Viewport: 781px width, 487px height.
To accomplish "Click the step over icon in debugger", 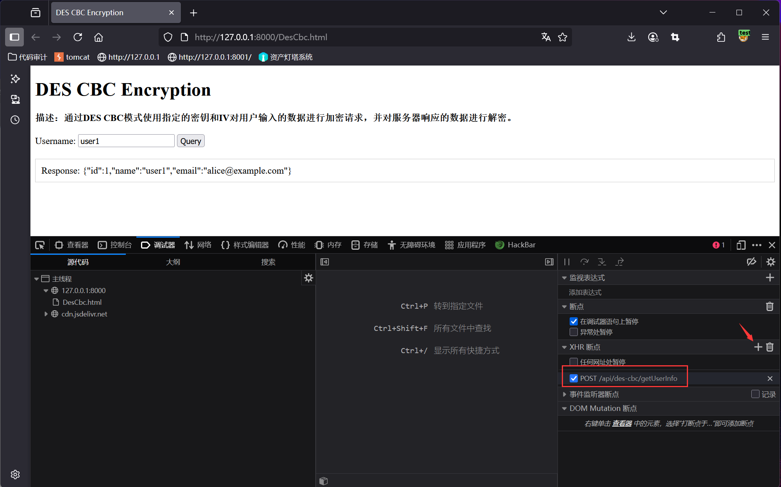I will [584, 262].
